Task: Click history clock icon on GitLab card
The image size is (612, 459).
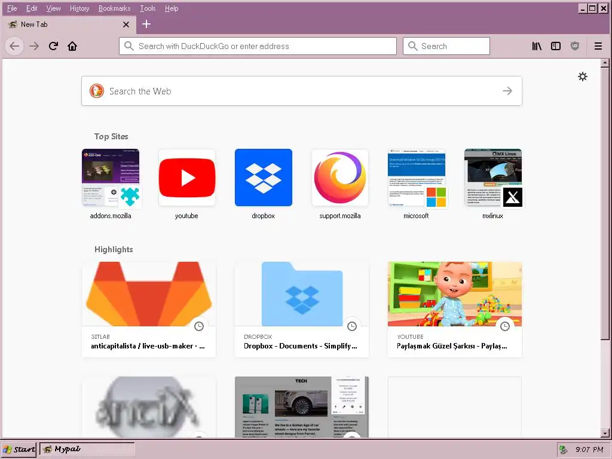Action: pos(199,326)
